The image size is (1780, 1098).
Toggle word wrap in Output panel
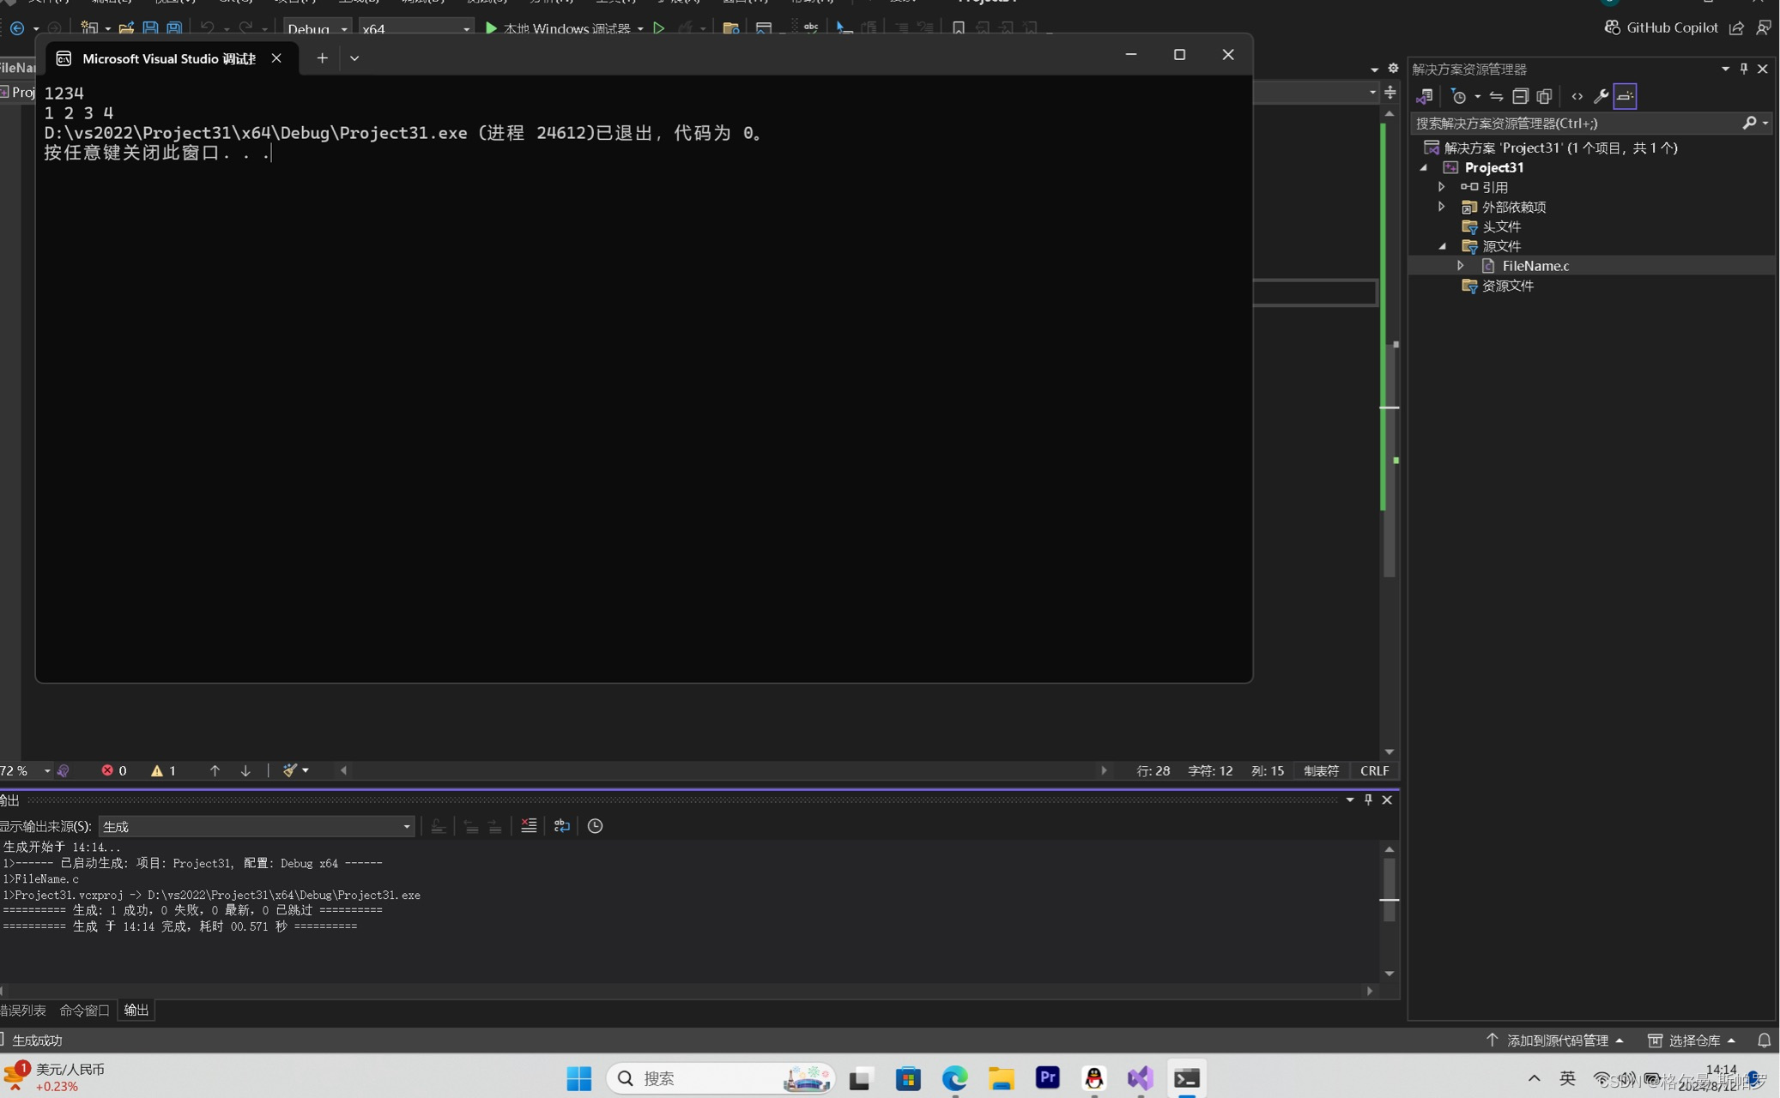coord(561,825)
